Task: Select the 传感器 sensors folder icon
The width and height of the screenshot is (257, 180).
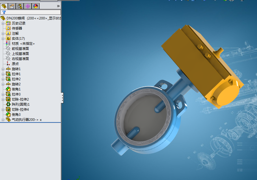Action: pyautogui.click(x=8, y=28)
